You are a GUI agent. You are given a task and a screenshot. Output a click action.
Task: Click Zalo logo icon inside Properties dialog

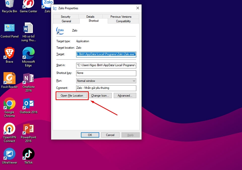60,31
